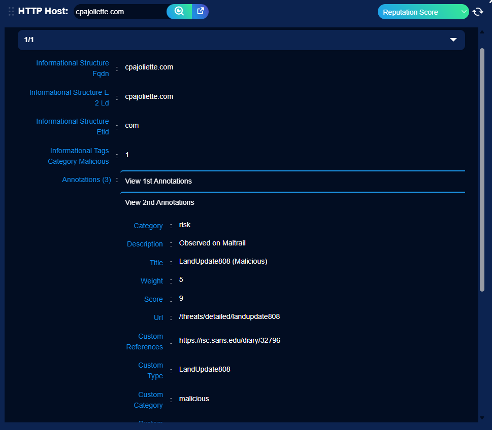This screenshot has width=492, height=430.
Task: Click the Annotations (3) label
Action: click(87, 180)
